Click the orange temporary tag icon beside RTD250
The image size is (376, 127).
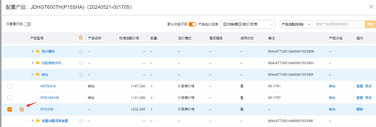22,109
